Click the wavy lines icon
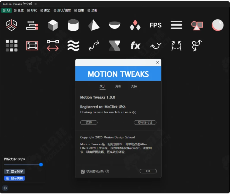This screenshot has width=230, height=194. click(73, 46)
